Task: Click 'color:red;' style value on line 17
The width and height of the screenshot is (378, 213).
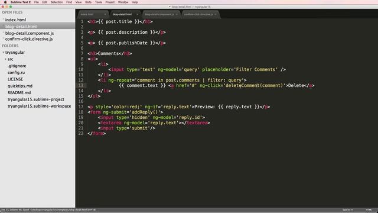Action: [126, 106]
